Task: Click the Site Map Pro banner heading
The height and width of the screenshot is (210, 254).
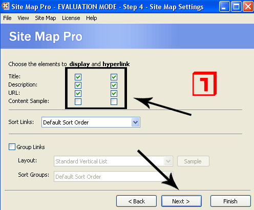Action: [x=46, y=36]
